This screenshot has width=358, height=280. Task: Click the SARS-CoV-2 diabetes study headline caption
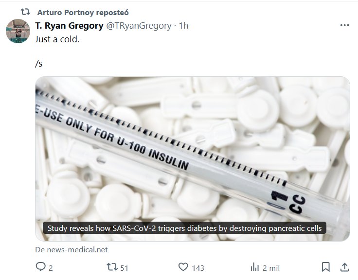pos(185,228)
